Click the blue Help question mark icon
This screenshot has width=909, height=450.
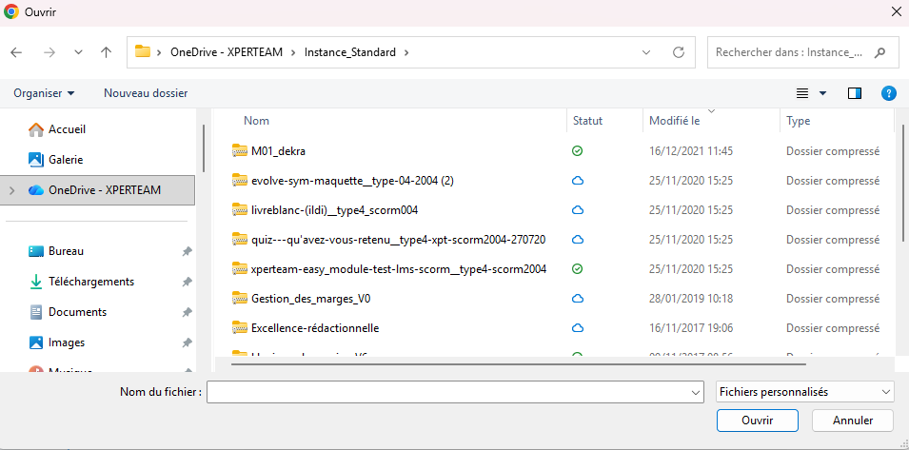point(888,93)
